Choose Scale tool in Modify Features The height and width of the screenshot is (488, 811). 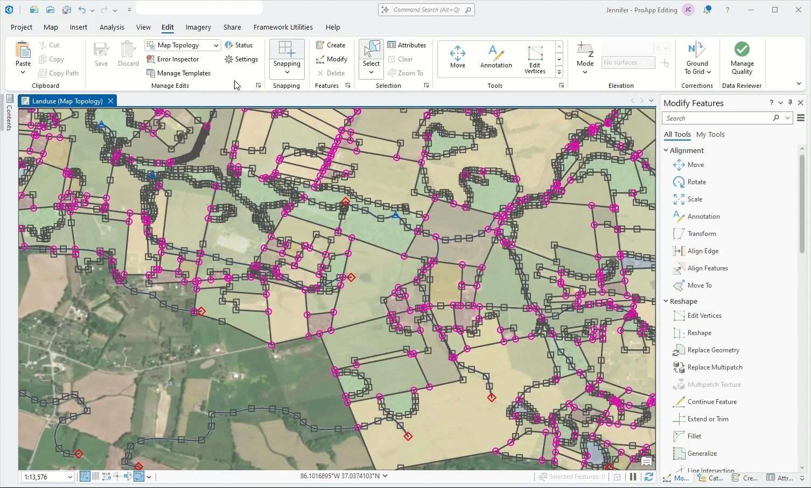click(688, 199)
